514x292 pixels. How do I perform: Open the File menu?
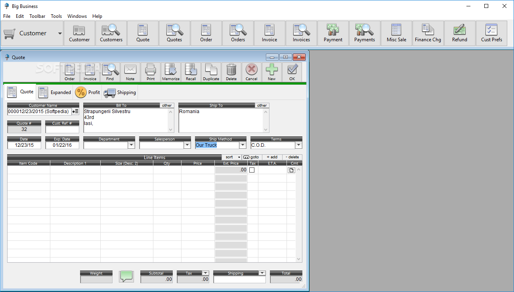7,16
